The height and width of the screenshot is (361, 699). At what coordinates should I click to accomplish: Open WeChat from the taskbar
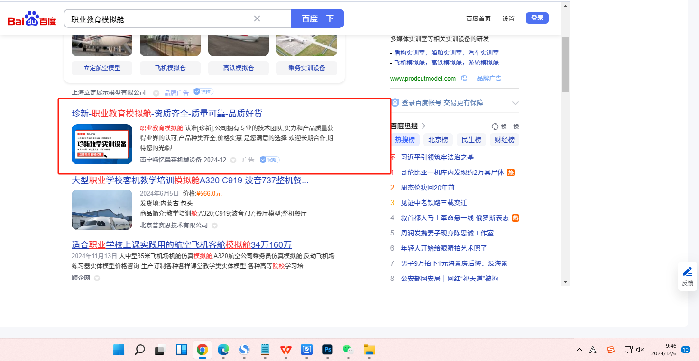(348, 350)
